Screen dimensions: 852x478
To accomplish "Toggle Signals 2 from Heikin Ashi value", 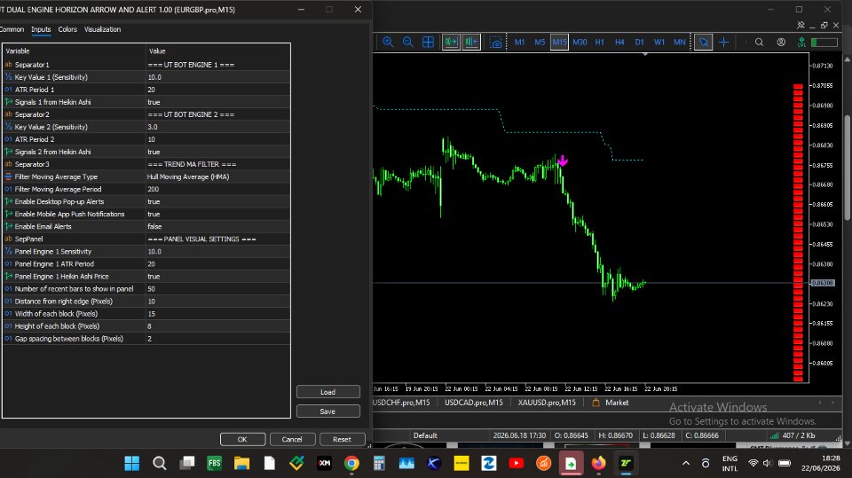I will [x=218, y=152].
